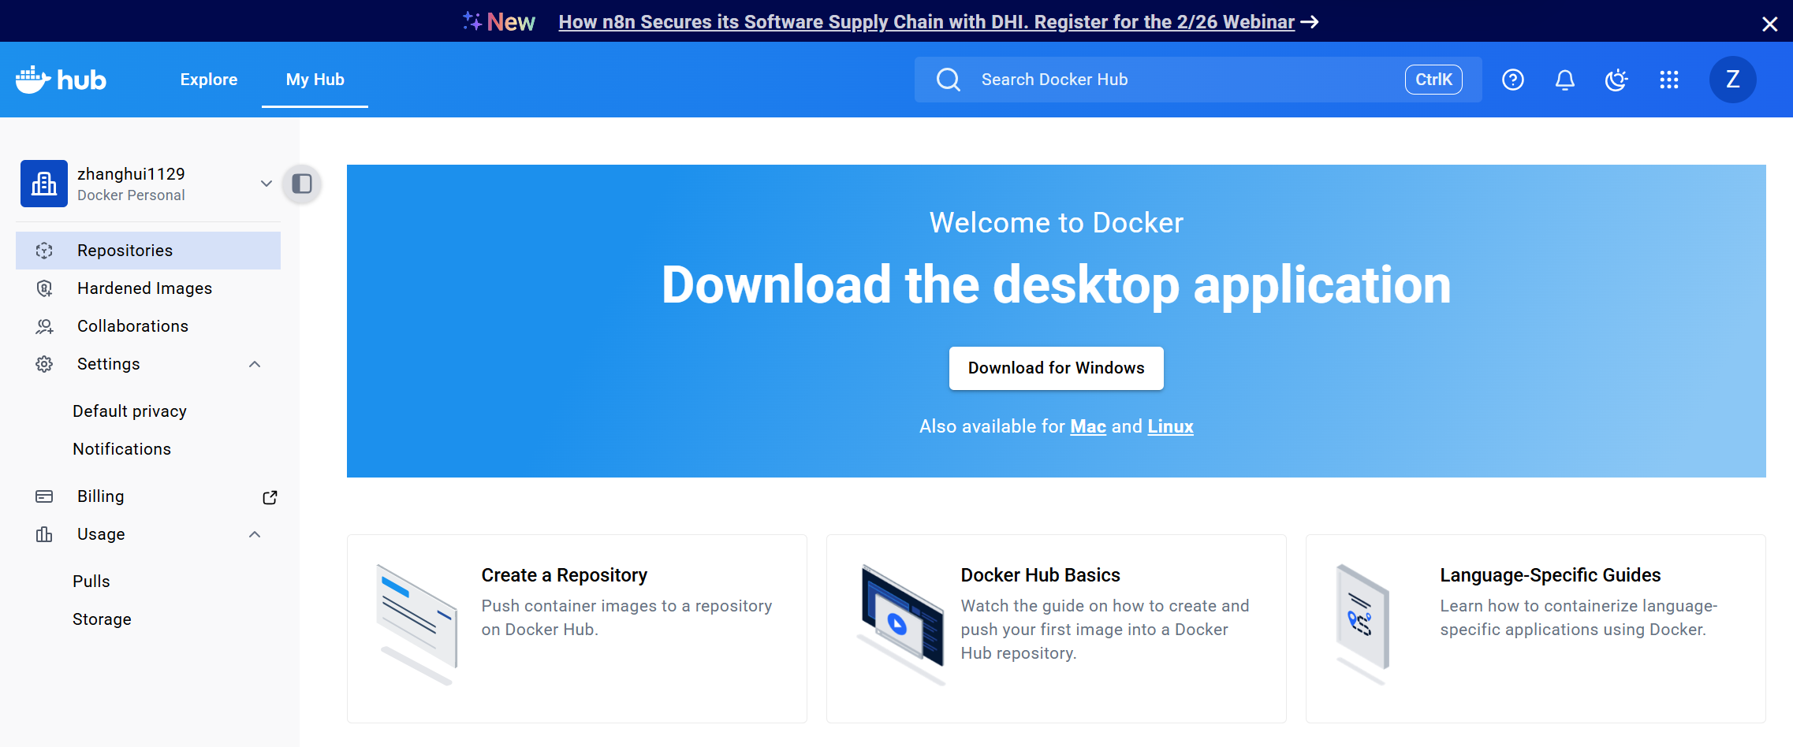The width and height of the screenshot is (1793, 747).
Task: Click the Welcome to Docker heading
Action: click(x=1057, y=223)
